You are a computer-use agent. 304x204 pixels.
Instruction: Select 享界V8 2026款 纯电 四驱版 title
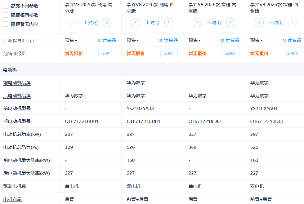click(151, 8)
